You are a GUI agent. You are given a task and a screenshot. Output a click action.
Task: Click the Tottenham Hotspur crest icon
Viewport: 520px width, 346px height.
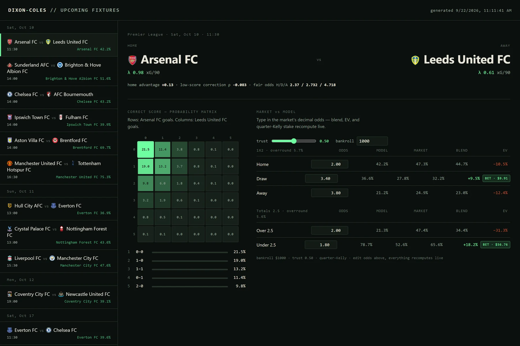(x=73, y=163)
